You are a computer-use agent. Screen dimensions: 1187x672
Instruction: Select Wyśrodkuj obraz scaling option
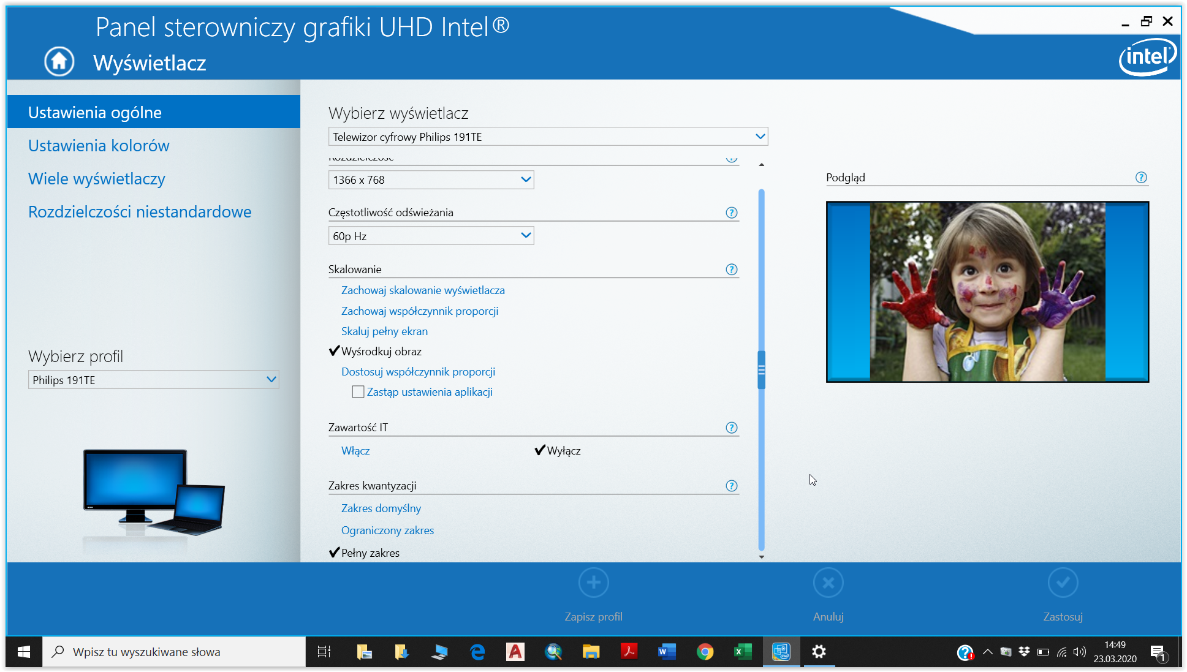click(381, 352)
